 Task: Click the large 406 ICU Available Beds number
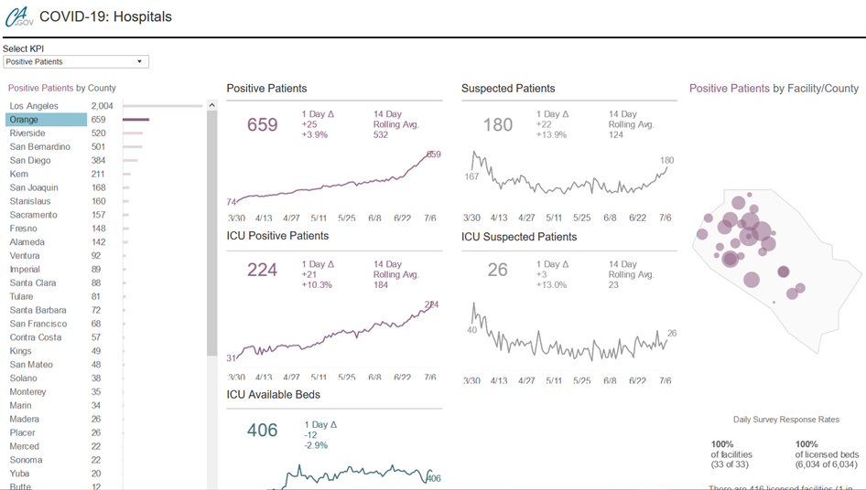point(263,430)
